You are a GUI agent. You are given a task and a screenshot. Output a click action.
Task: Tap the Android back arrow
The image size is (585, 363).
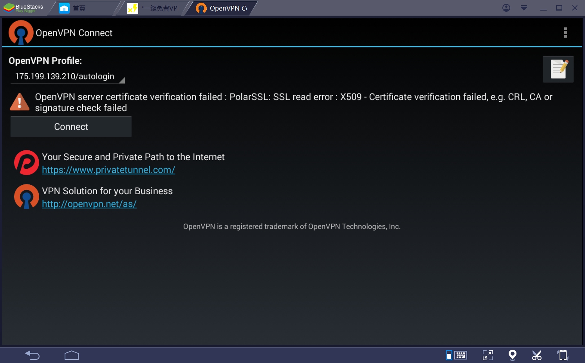pos(32,355)
